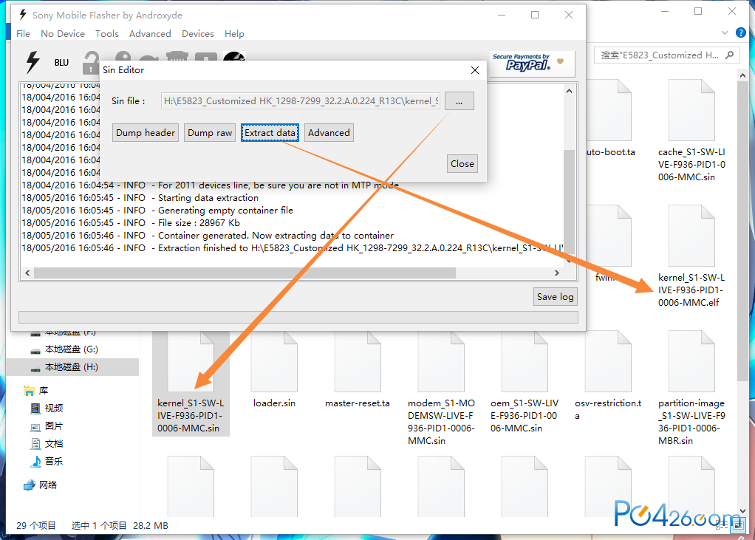Open the Tools menu
This screenshot has width=755, height=540.
(107, 34)
